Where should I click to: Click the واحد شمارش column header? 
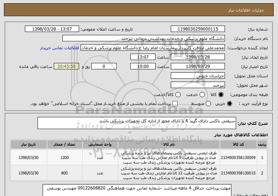coord(100,145)
